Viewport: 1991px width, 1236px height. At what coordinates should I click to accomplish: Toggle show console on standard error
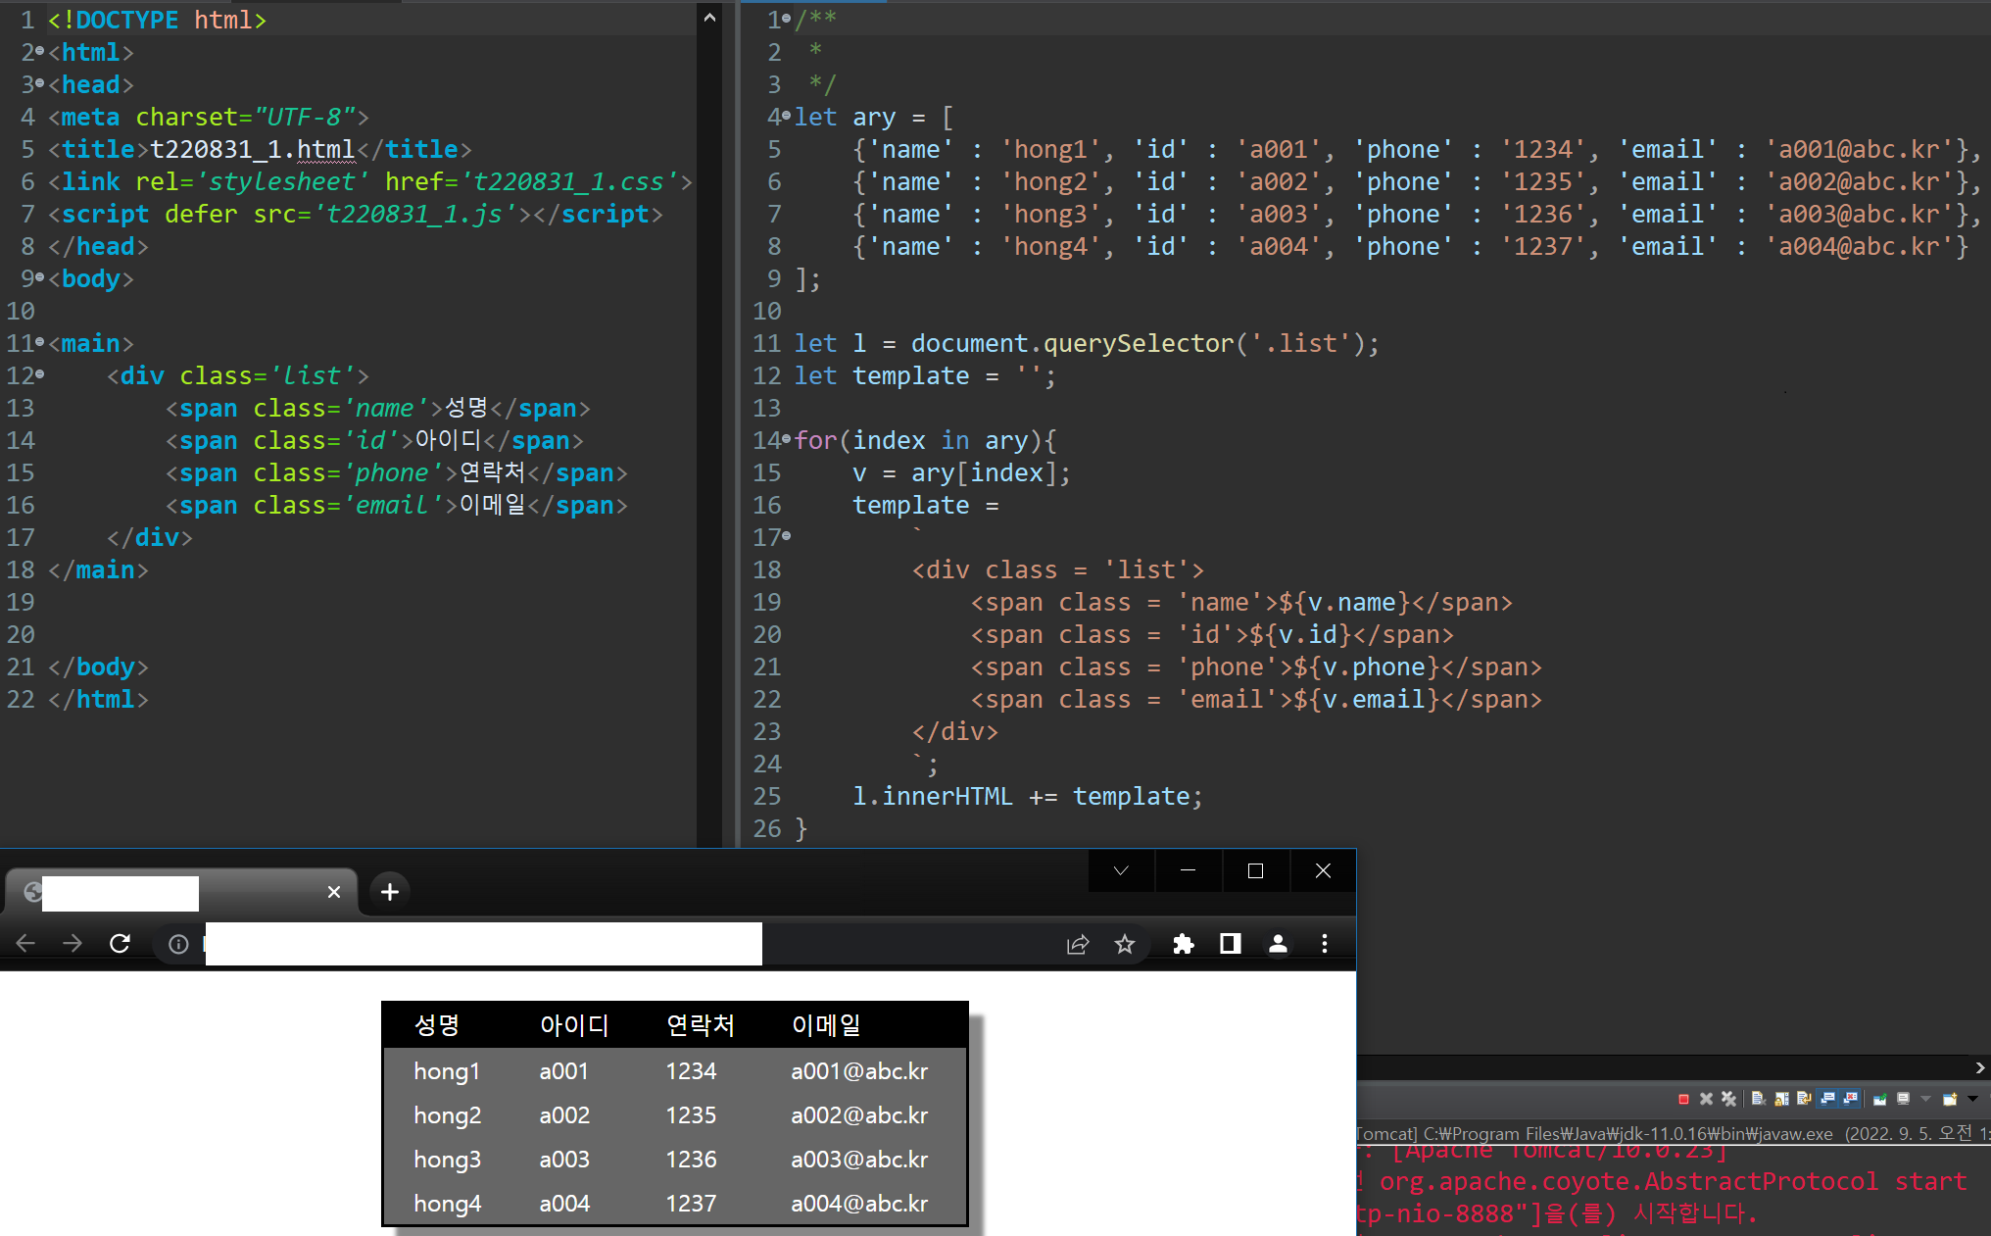coord(1850,1099)
